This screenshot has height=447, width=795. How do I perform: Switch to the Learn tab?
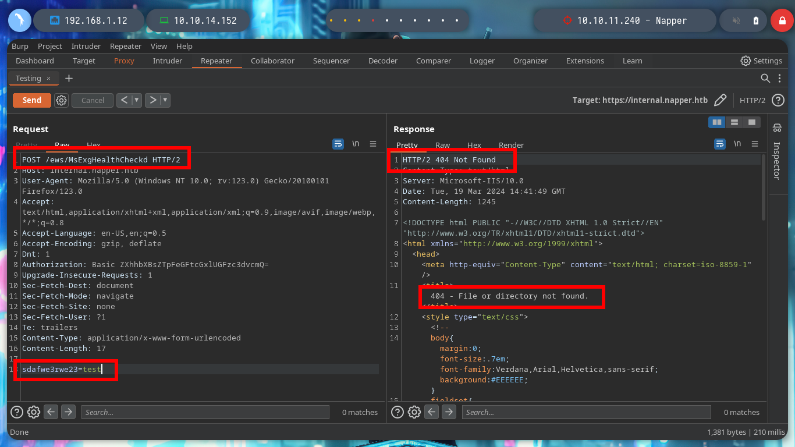click(632, 61)
